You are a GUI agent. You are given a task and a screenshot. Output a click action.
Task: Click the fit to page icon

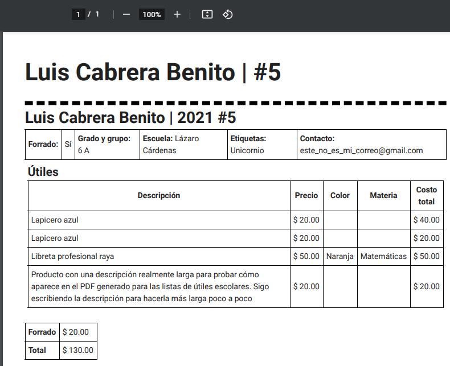pyautogui.click(x=207, y=14)
